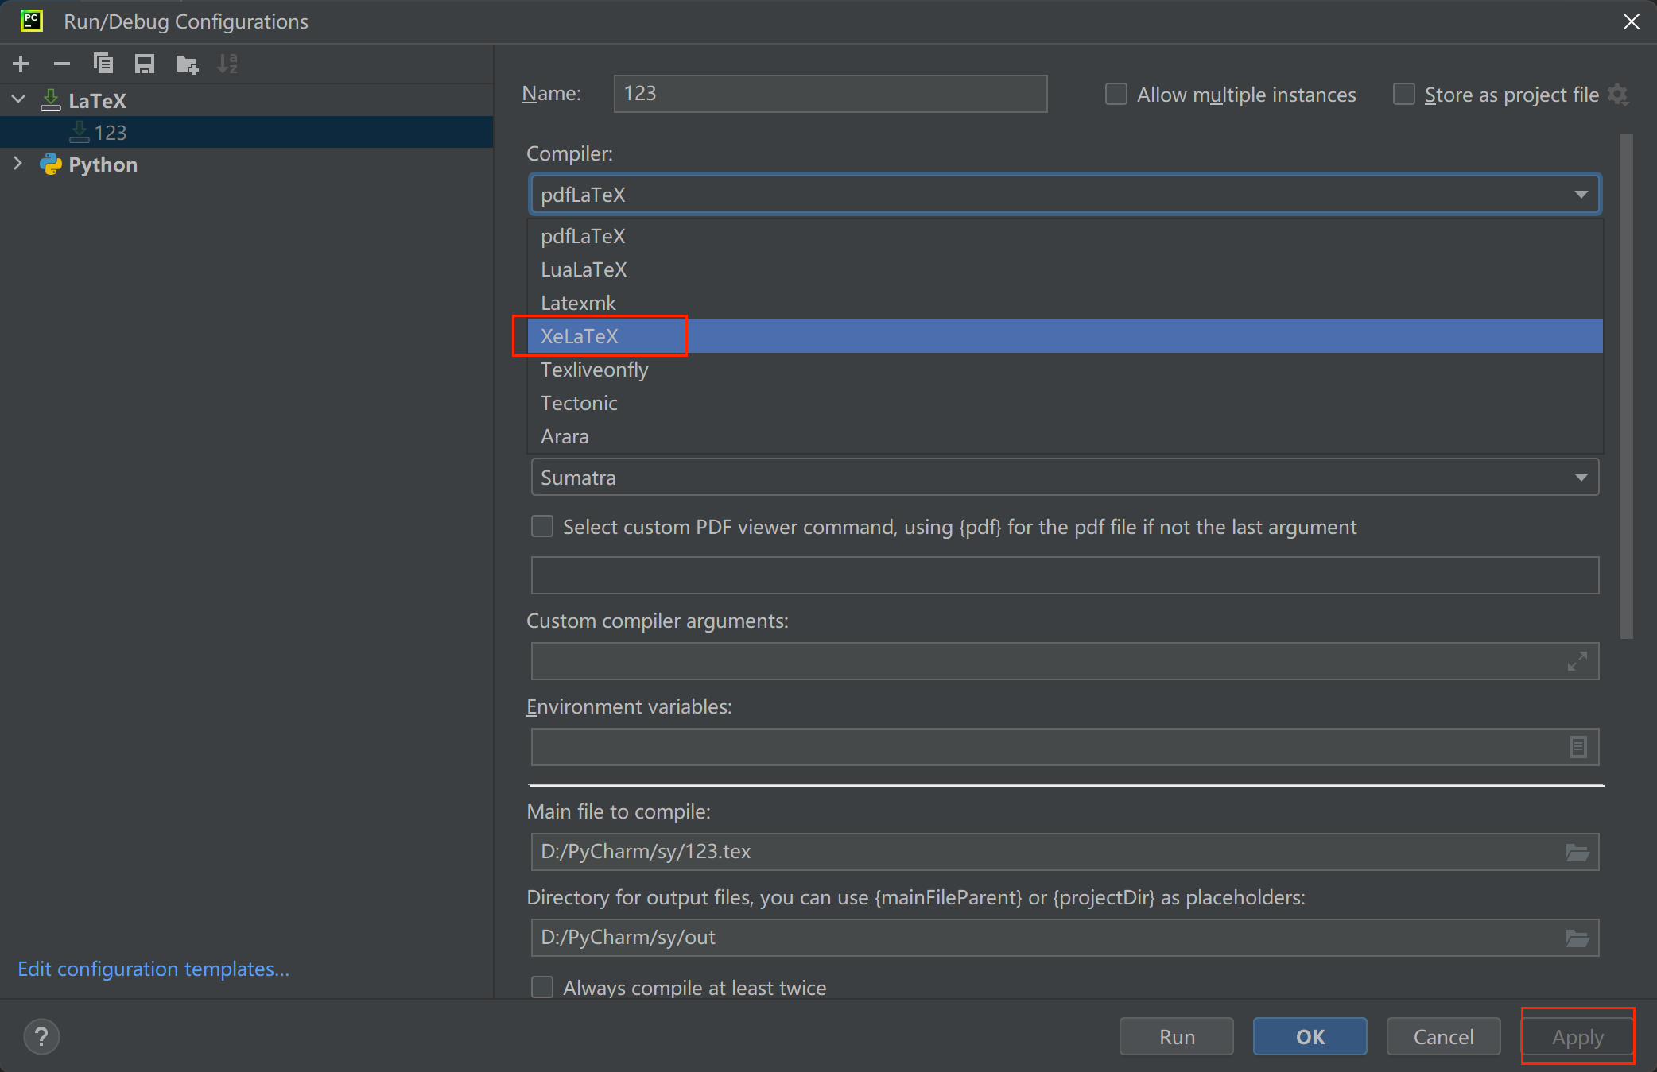The height and width of the screenshot is (1072, 1657).
Task: Click Edit configuration templates link
Action: 153,969
